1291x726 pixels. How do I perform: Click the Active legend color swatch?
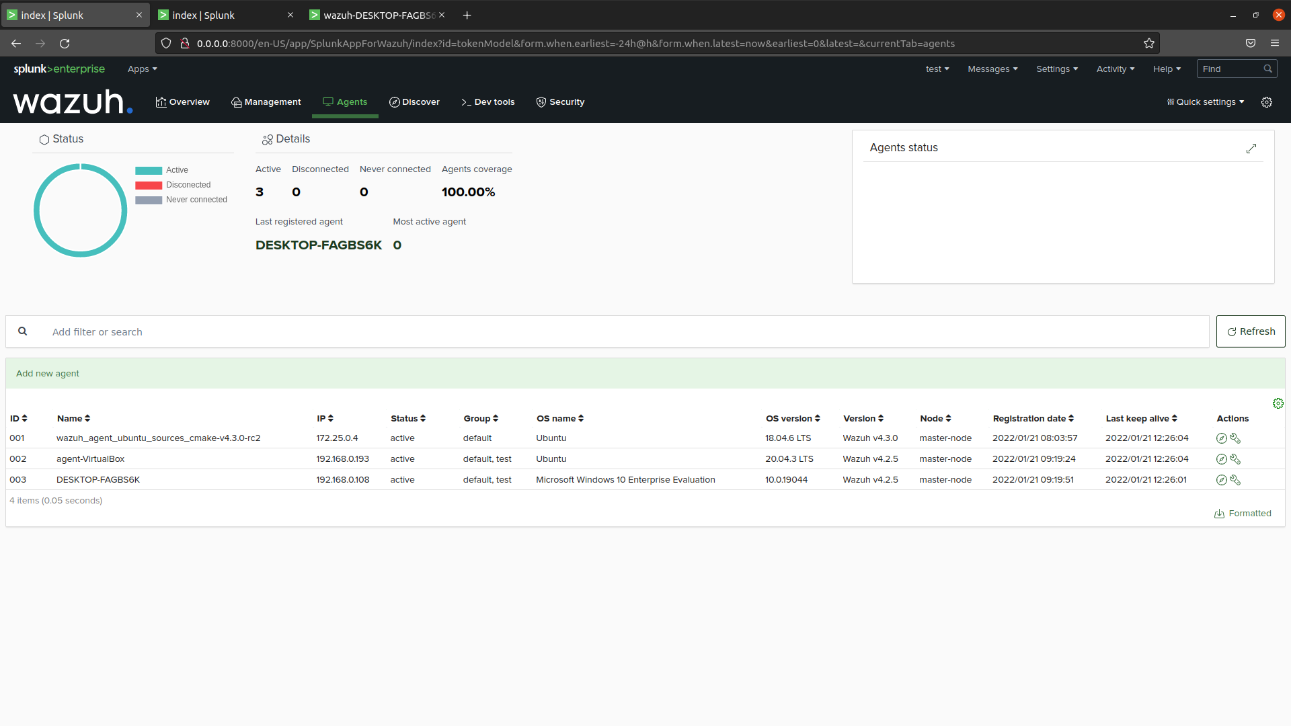pos(149,171)
